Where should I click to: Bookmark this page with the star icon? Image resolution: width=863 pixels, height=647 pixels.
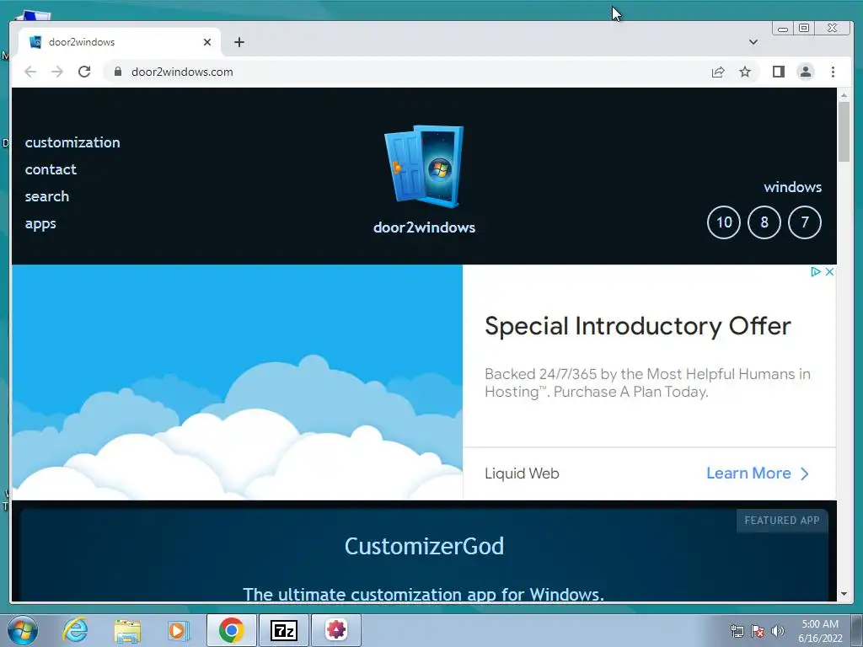745,72
